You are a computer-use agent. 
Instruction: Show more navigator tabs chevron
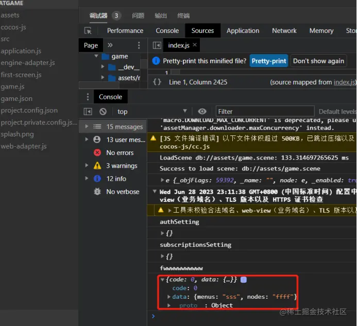click(110, 45)
